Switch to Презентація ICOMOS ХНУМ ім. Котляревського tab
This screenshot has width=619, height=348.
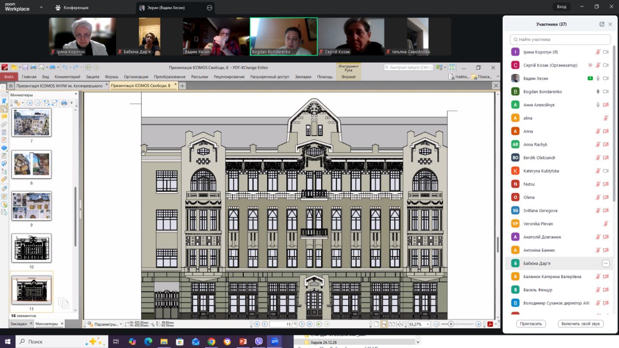pos(59,85)
